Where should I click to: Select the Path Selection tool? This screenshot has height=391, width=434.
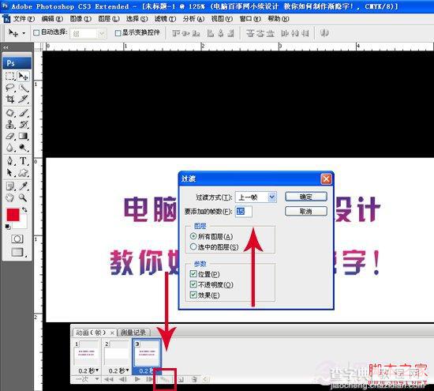10,173
